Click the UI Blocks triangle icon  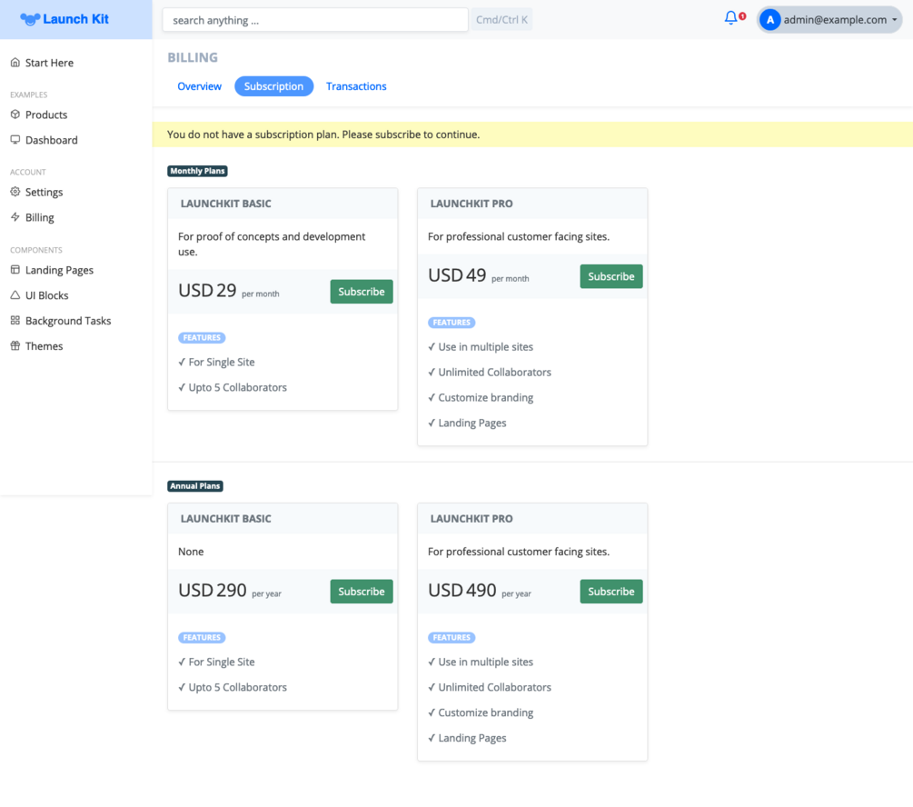click(15, 295)
